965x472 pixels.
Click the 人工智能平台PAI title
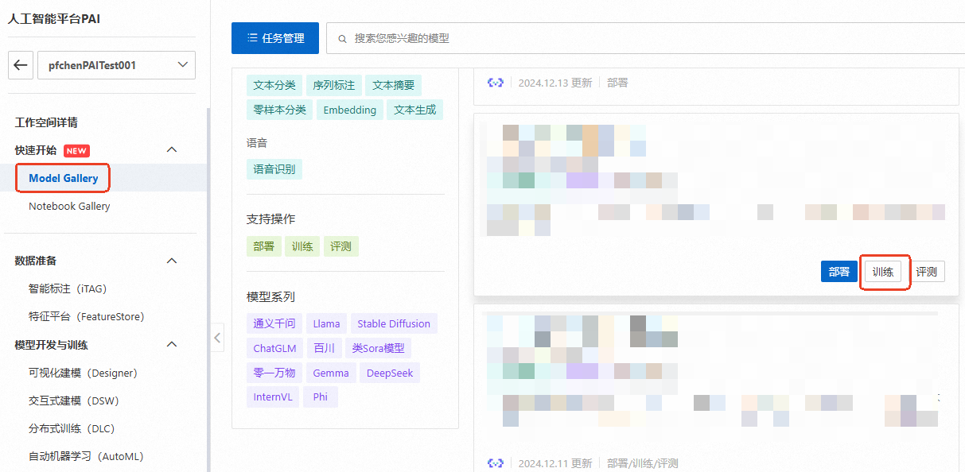tap(53, 18)
